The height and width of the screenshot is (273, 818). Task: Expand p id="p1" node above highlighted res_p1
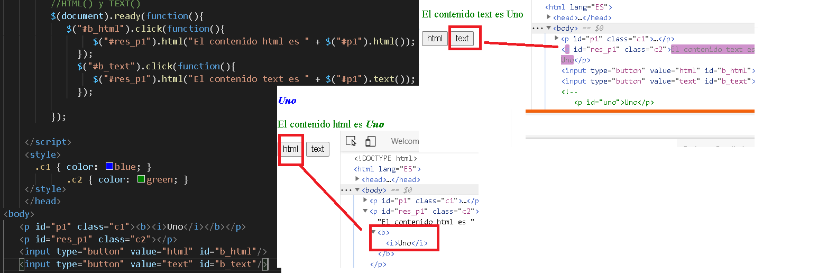point(557,39)
